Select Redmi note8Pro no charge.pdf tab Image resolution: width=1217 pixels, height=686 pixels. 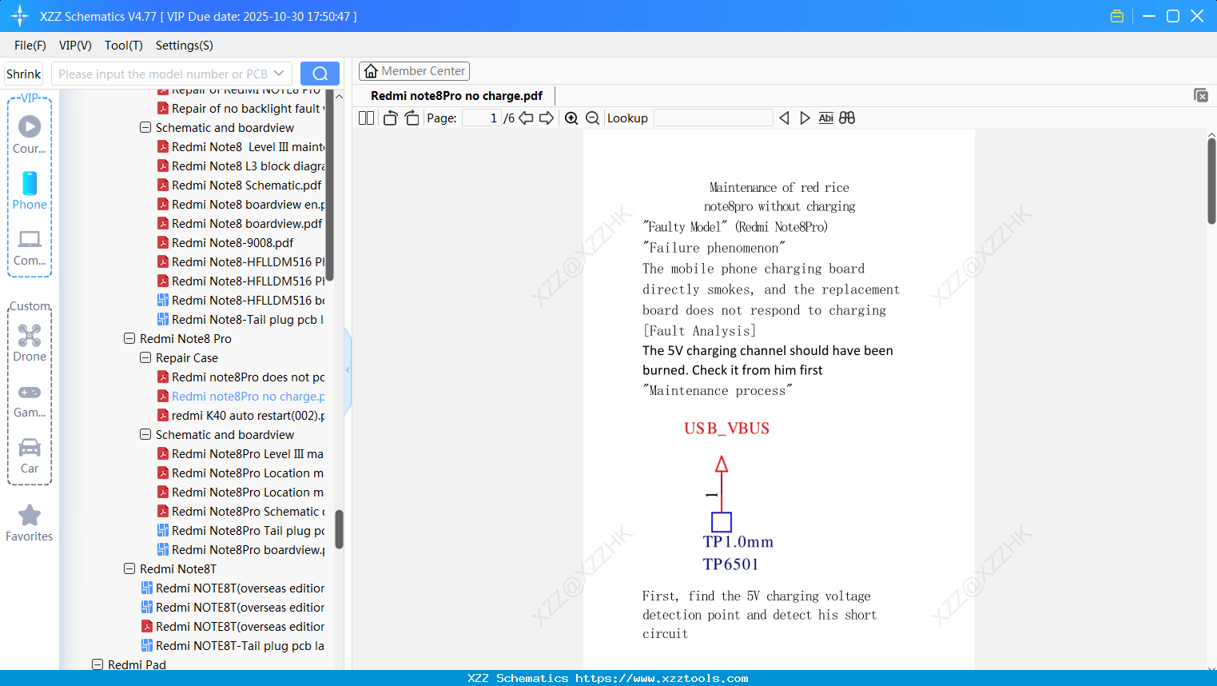456,95
